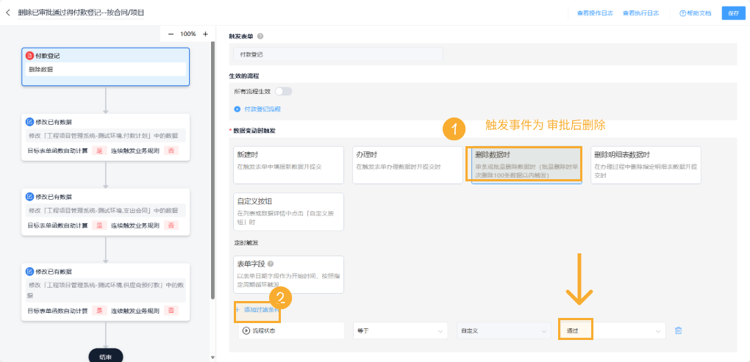Screen dimensions: 750x362
Task: Select the 自定义按钮 trigger card
Action: (288, 211)
